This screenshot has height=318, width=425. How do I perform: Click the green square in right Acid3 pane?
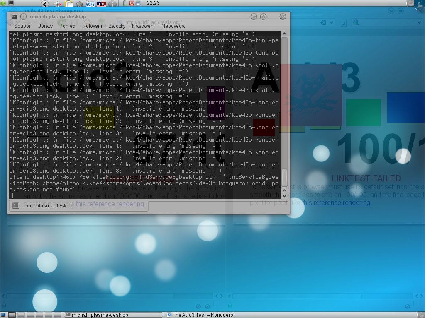click(x=364, y=113)
